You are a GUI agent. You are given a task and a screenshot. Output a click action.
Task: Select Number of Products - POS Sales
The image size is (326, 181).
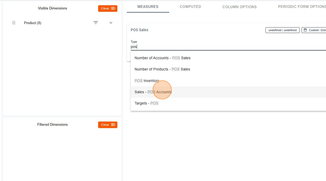click(228, 69)
